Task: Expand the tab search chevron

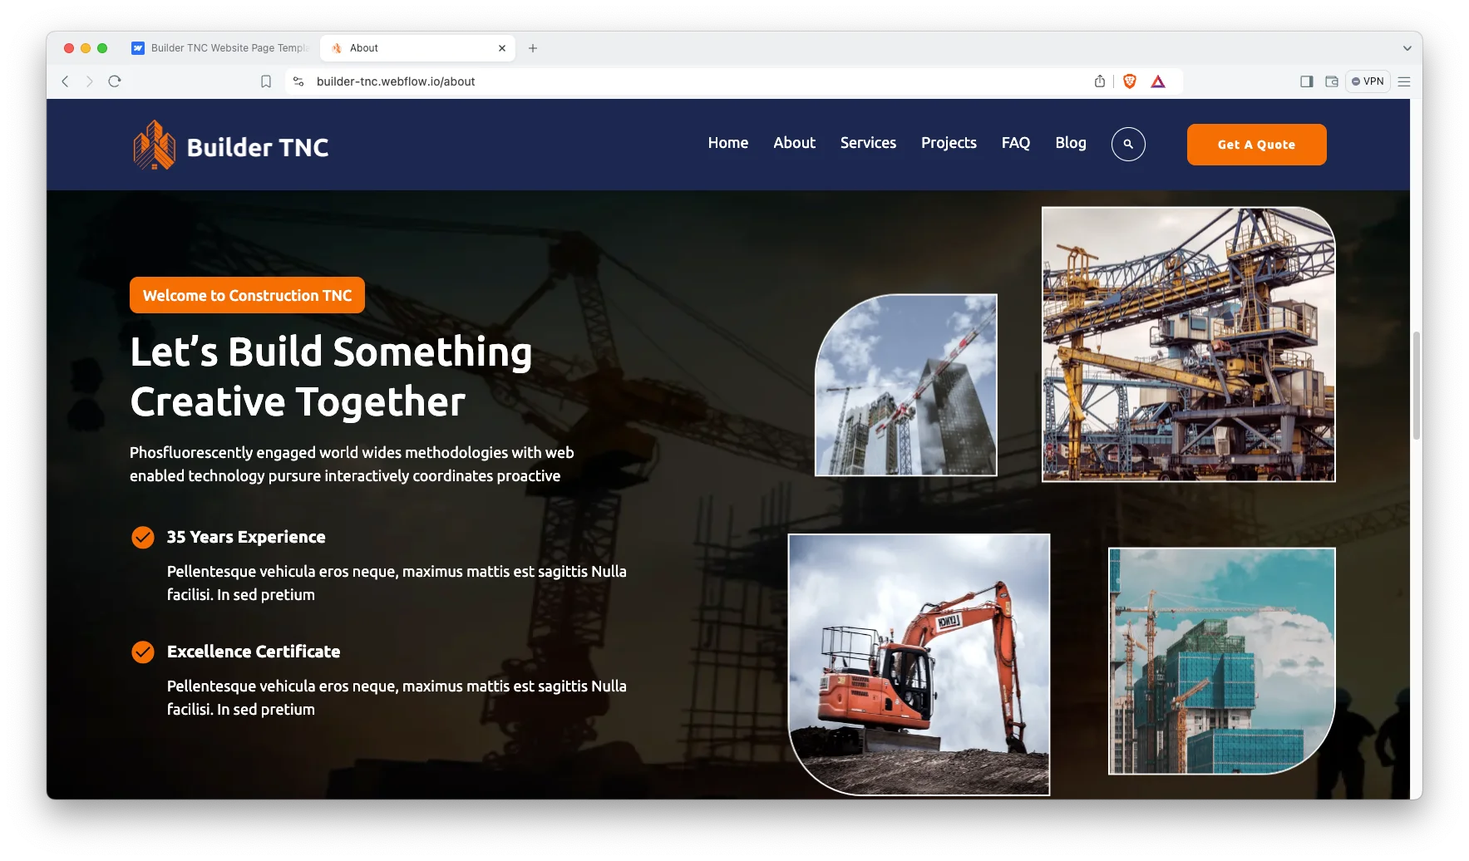Action: point(1407,48)
